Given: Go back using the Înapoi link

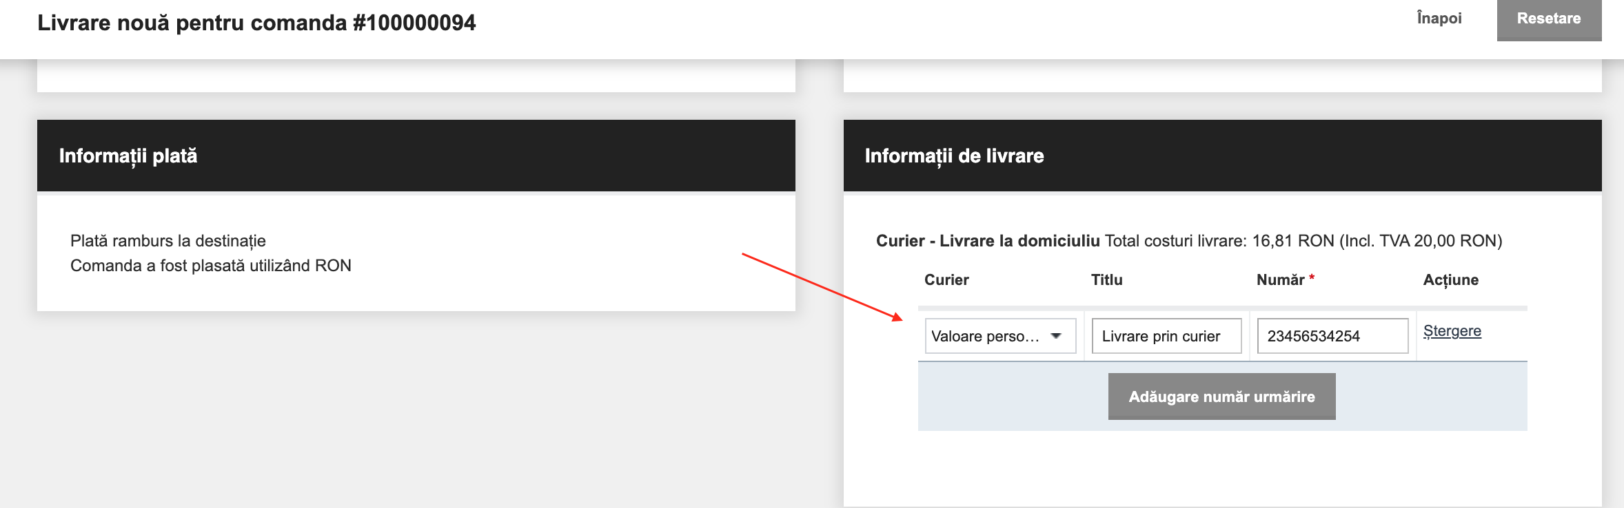Looking at the screenshot, I should pyautogui.click(x=1439, y=19).
